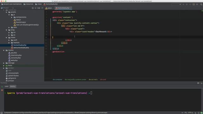Open the Search Everywhere magnifier icon
Image resolution: width=203 pixels, height=114 pixels.
coord(201,4)
